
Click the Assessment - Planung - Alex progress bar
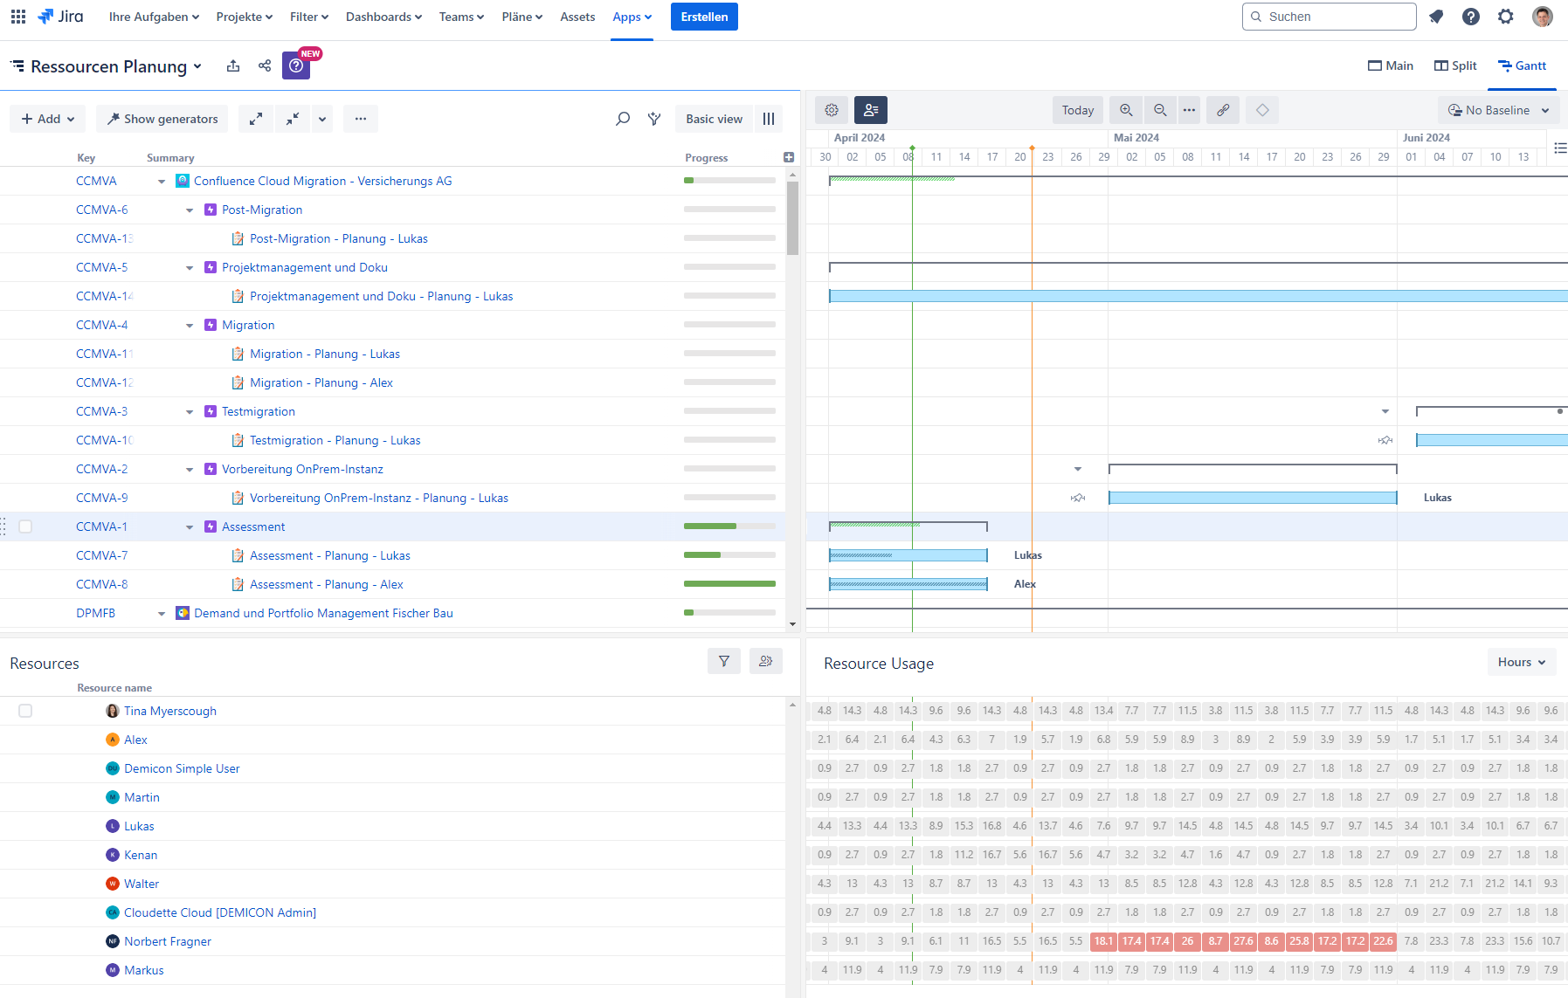click(729, 584)
